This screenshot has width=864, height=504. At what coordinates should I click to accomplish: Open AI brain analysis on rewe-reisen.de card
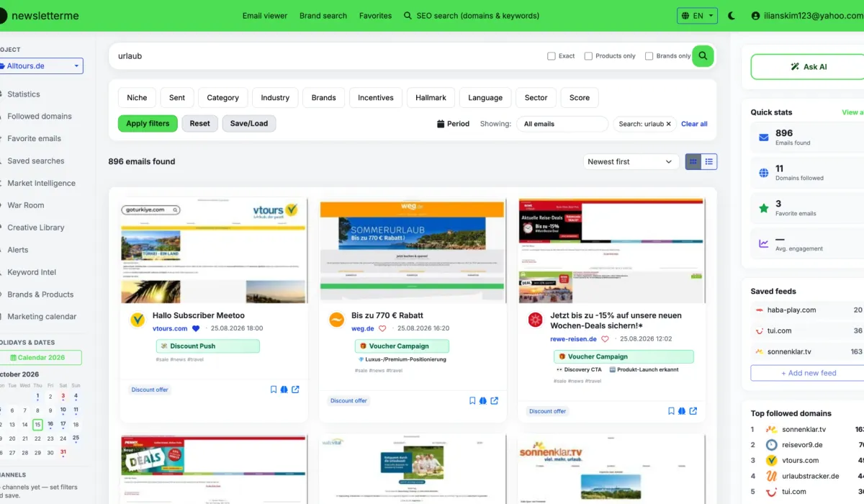[682, 411]
